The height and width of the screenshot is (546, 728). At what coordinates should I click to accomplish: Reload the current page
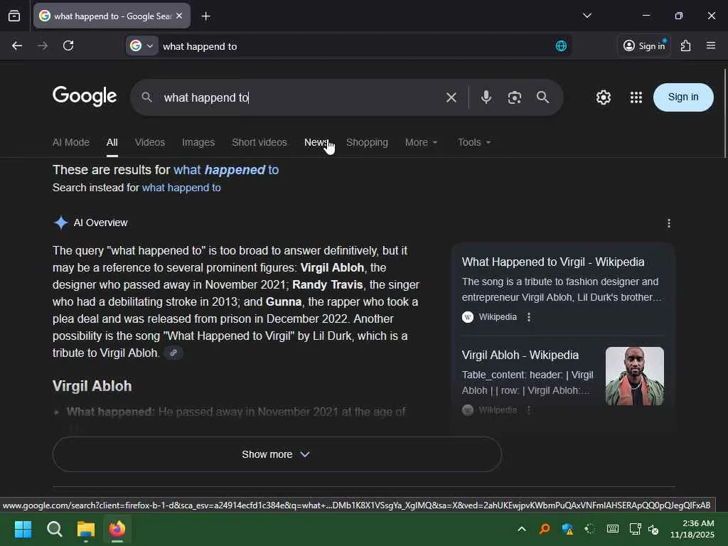point(68,45)
